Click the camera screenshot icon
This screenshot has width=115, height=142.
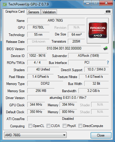point(108,12)
